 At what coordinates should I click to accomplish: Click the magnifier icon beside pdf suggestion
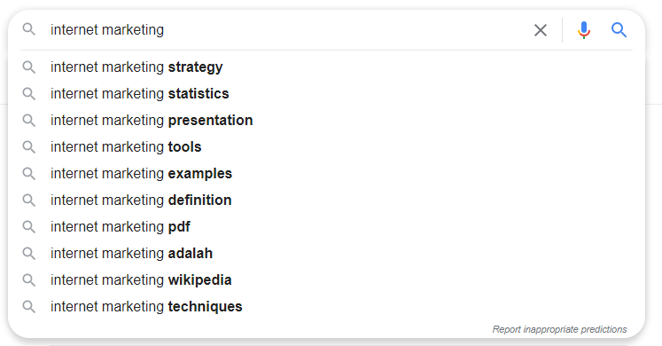(28, 227)
